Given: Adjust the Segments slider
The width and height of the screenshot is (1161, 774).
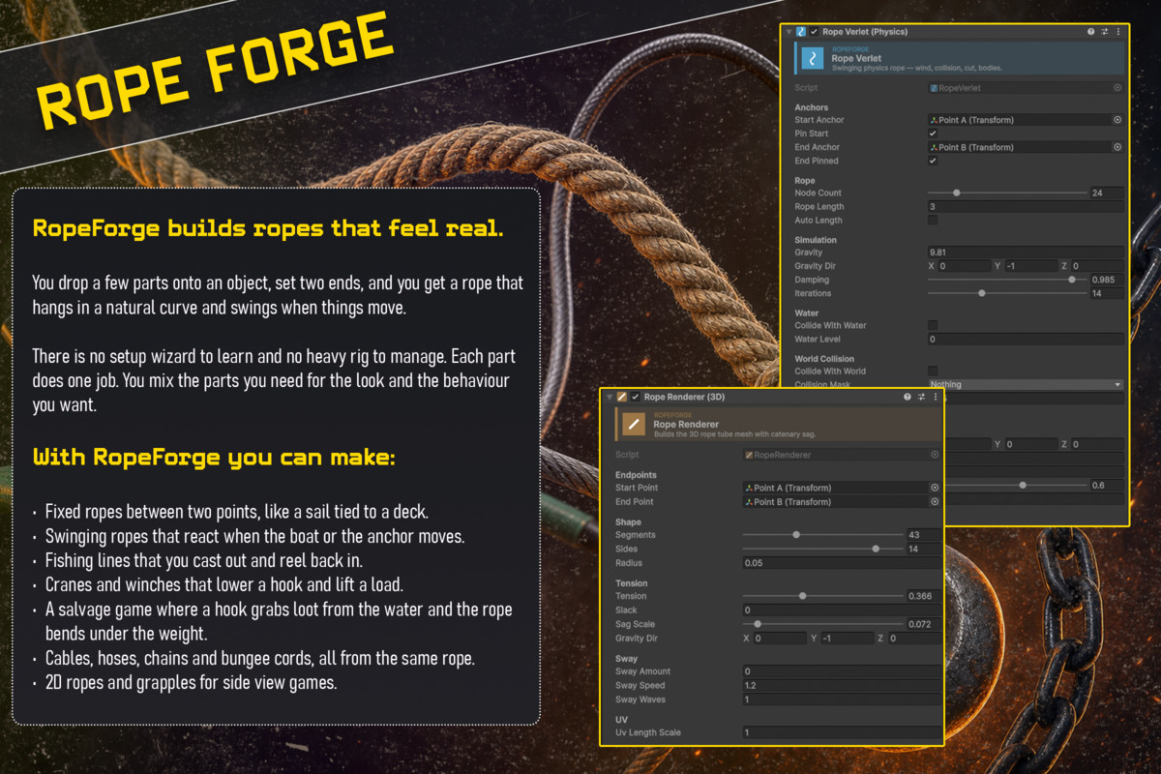Looking at the screenshot, I should tap(822, 535).
